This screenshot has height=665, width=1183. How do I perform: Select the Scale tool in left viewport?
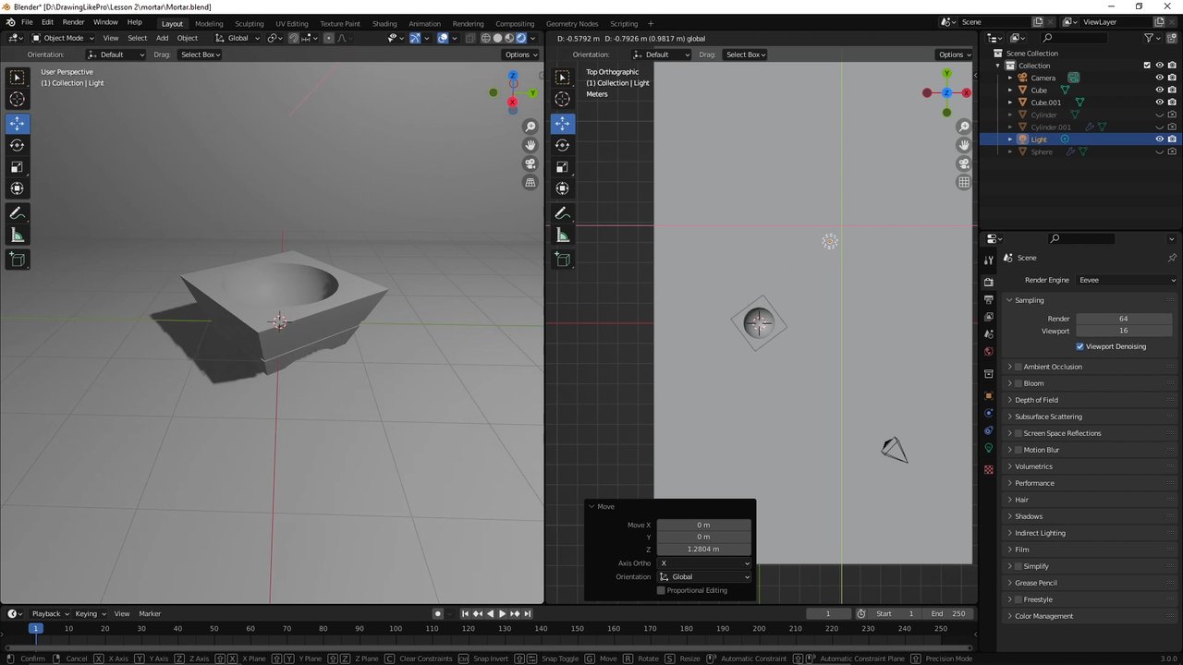[17, 167]
